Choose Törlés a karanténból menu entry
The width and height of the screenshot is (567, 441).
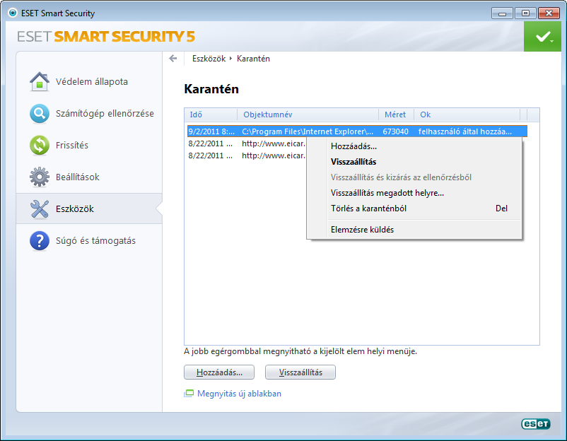[x=414, y=208]
